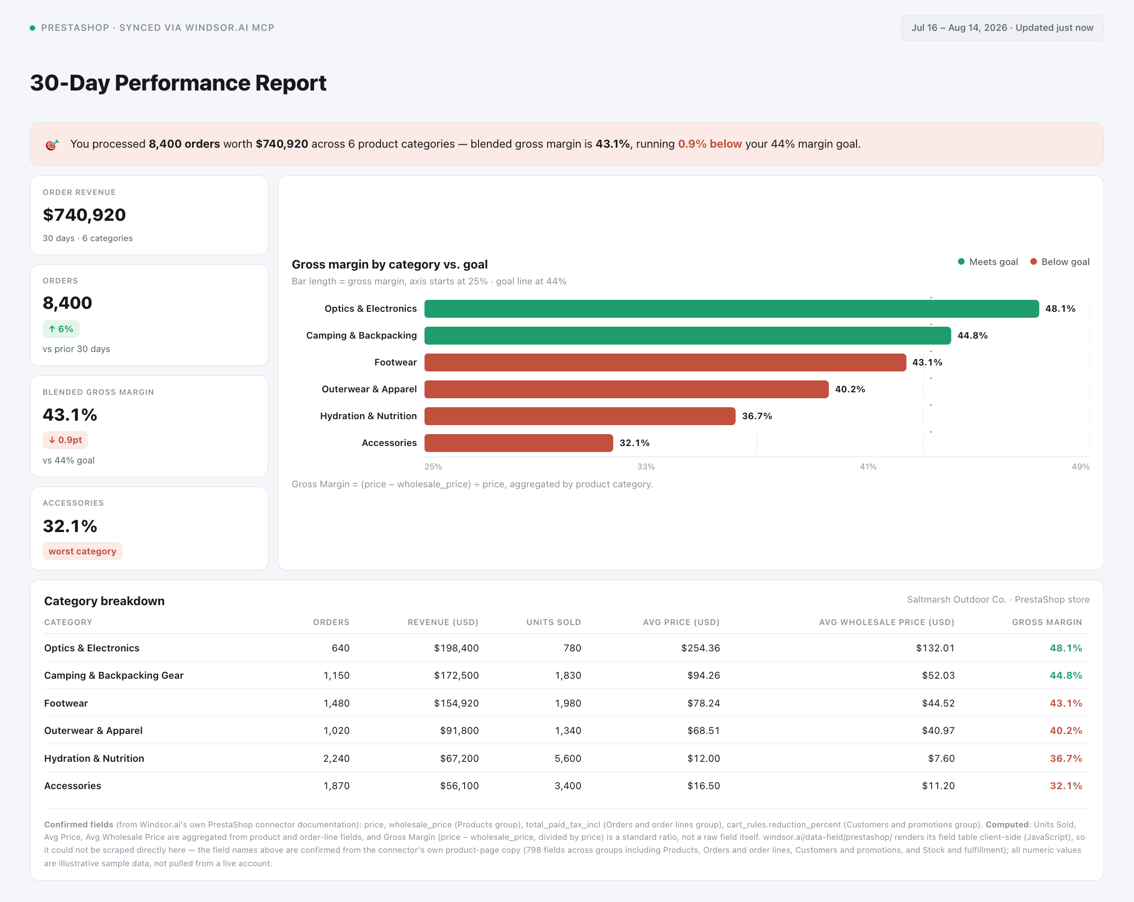Click the $254.36 avg price cell
Screen dimensions: 1134x902
[x=701, y=648]
